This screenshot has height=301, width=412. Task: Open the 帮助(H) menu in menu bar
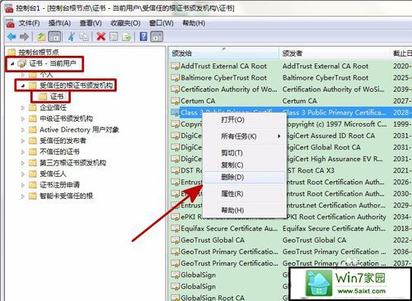tap(194, 23)
